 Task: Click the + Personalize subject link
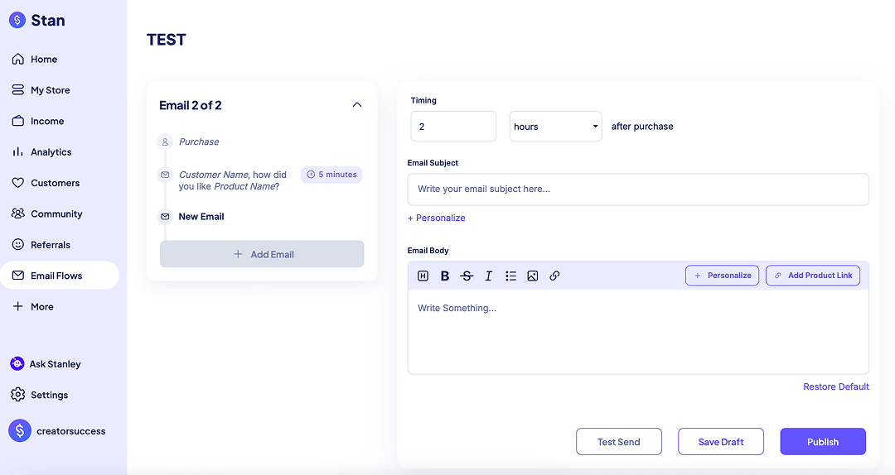point(437,218)
